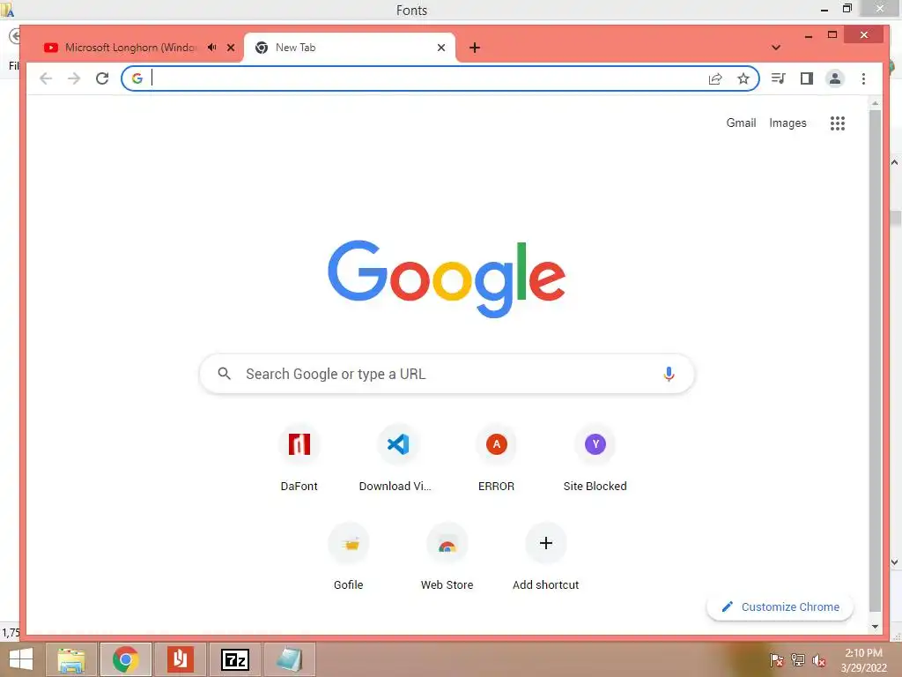Viewport: 902px width, 677px height.
Task: Close the New Tab tab
Action: tap(441, 48)
